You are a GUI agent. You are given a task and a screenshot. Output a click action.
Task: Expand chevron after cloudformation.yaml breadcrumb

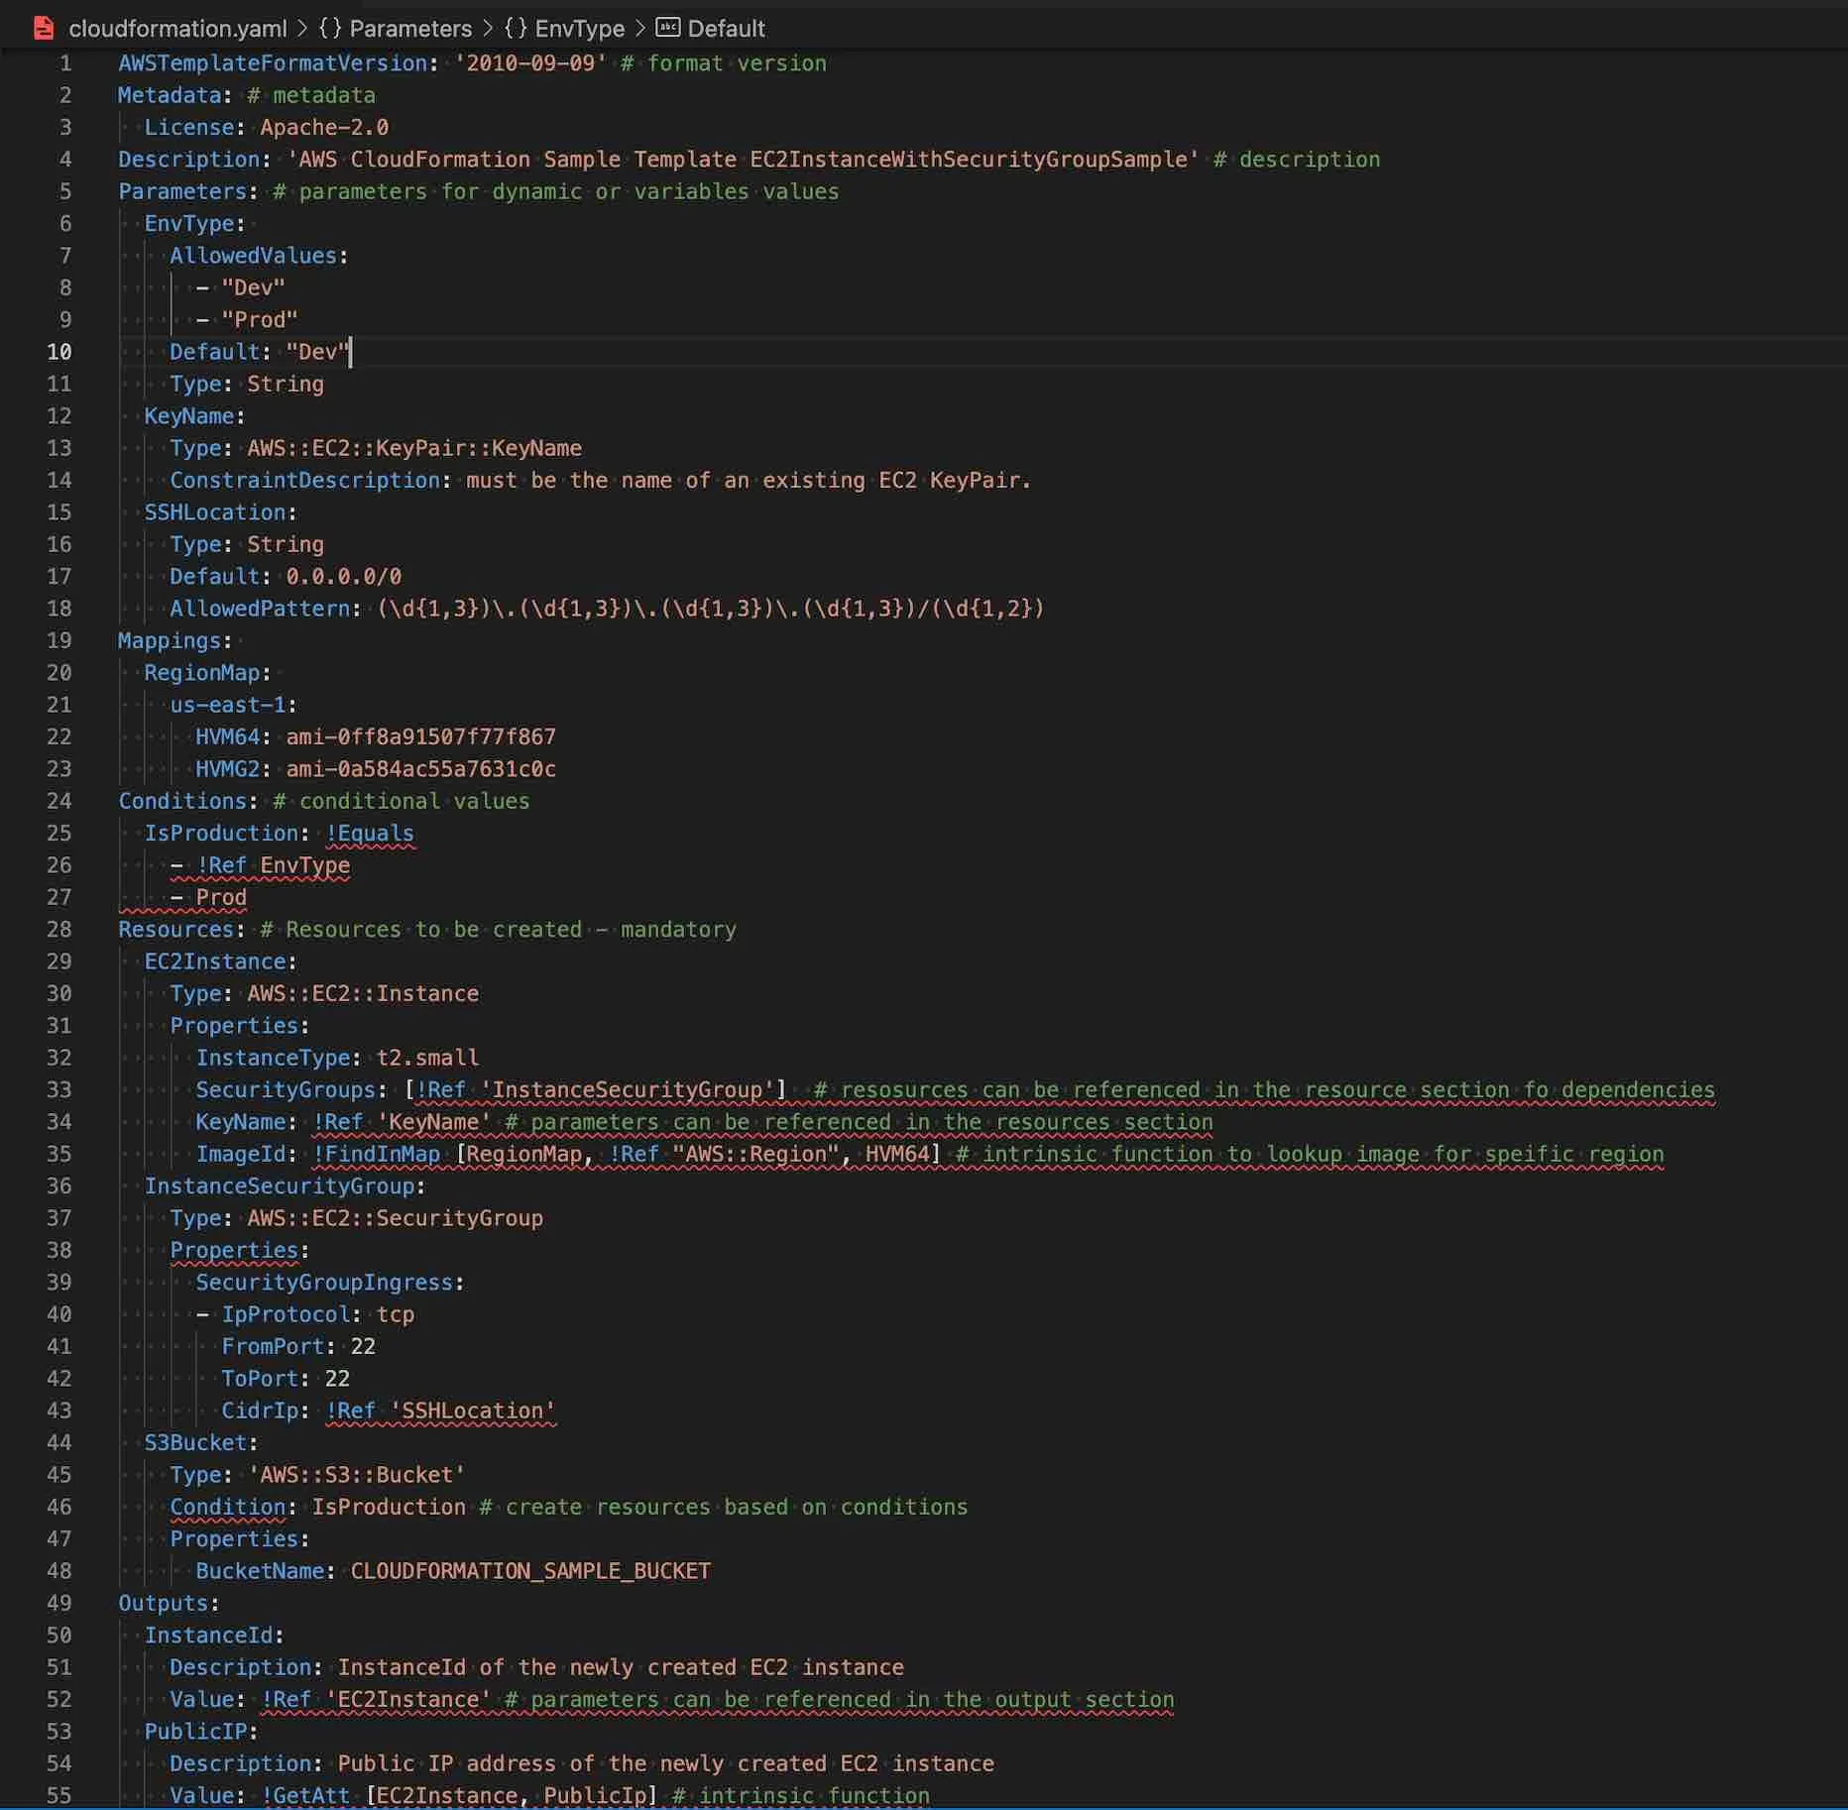pyautogui.click(x=302, y=28)
